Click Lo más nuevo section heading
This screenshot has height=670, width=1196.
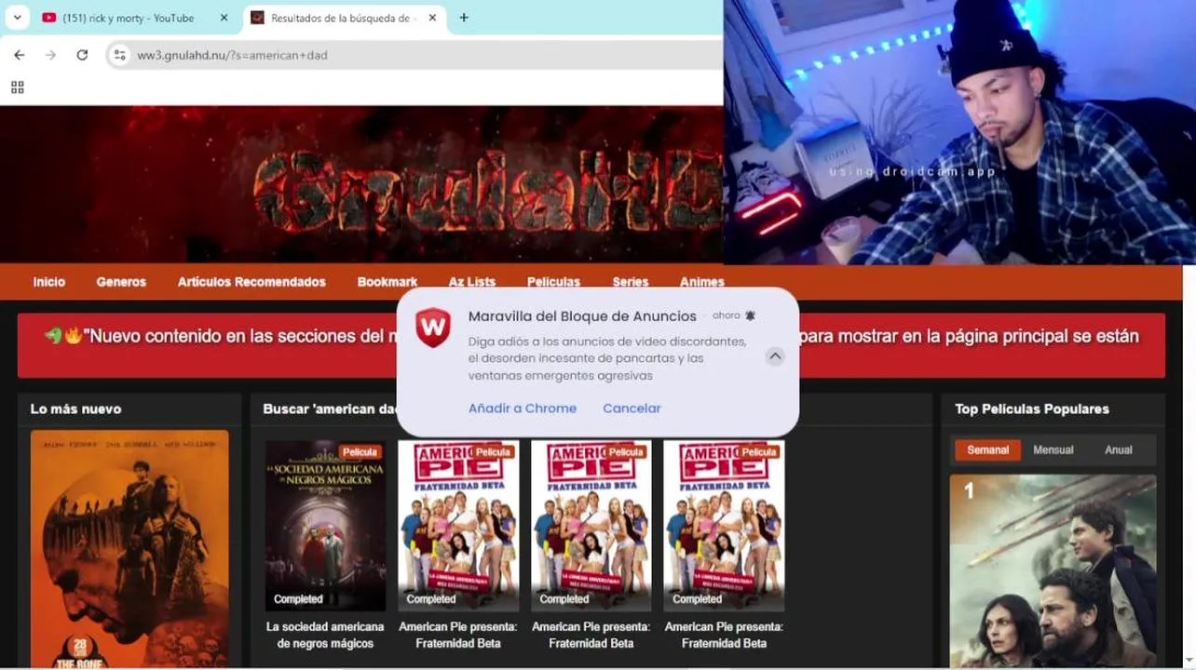[75, 409]
